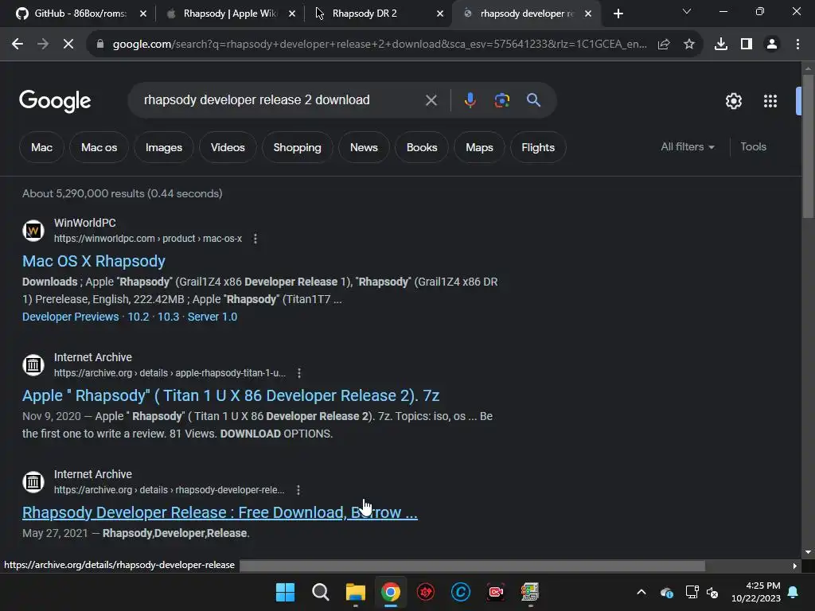Open more options for the WinWorldPC result
This screenshot has height=611, width=815.
(255, 239)
